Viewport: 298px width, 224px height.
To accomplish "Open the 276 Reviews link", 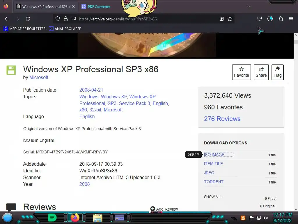I will coord(222,119).
